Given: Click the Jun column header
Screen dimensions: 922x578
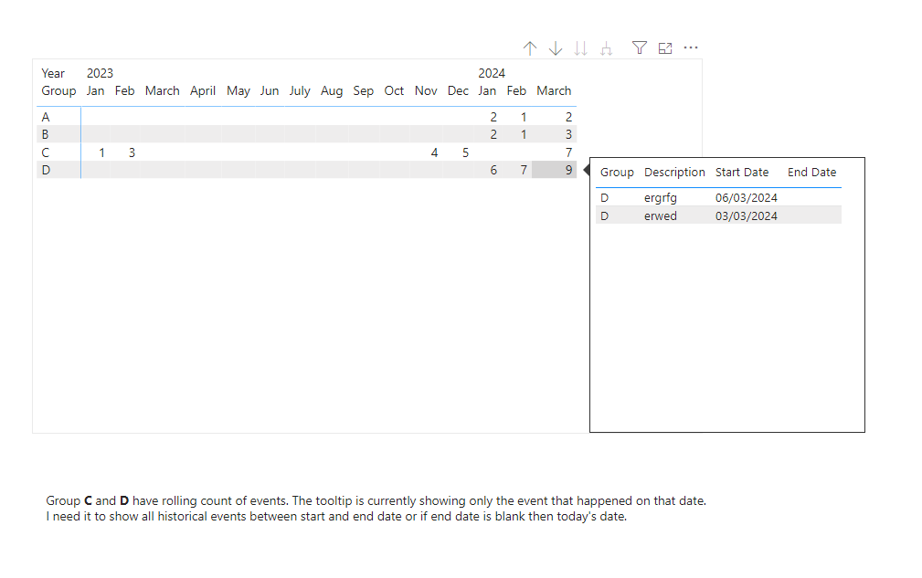Looking at the screenshot, I should coord(270,91).
